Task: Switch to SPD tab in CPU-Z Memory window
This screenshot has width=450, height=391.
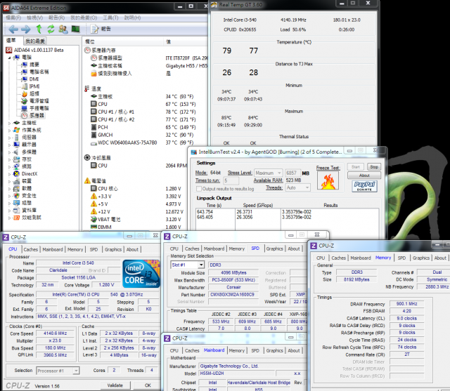Action: (401, 258)
